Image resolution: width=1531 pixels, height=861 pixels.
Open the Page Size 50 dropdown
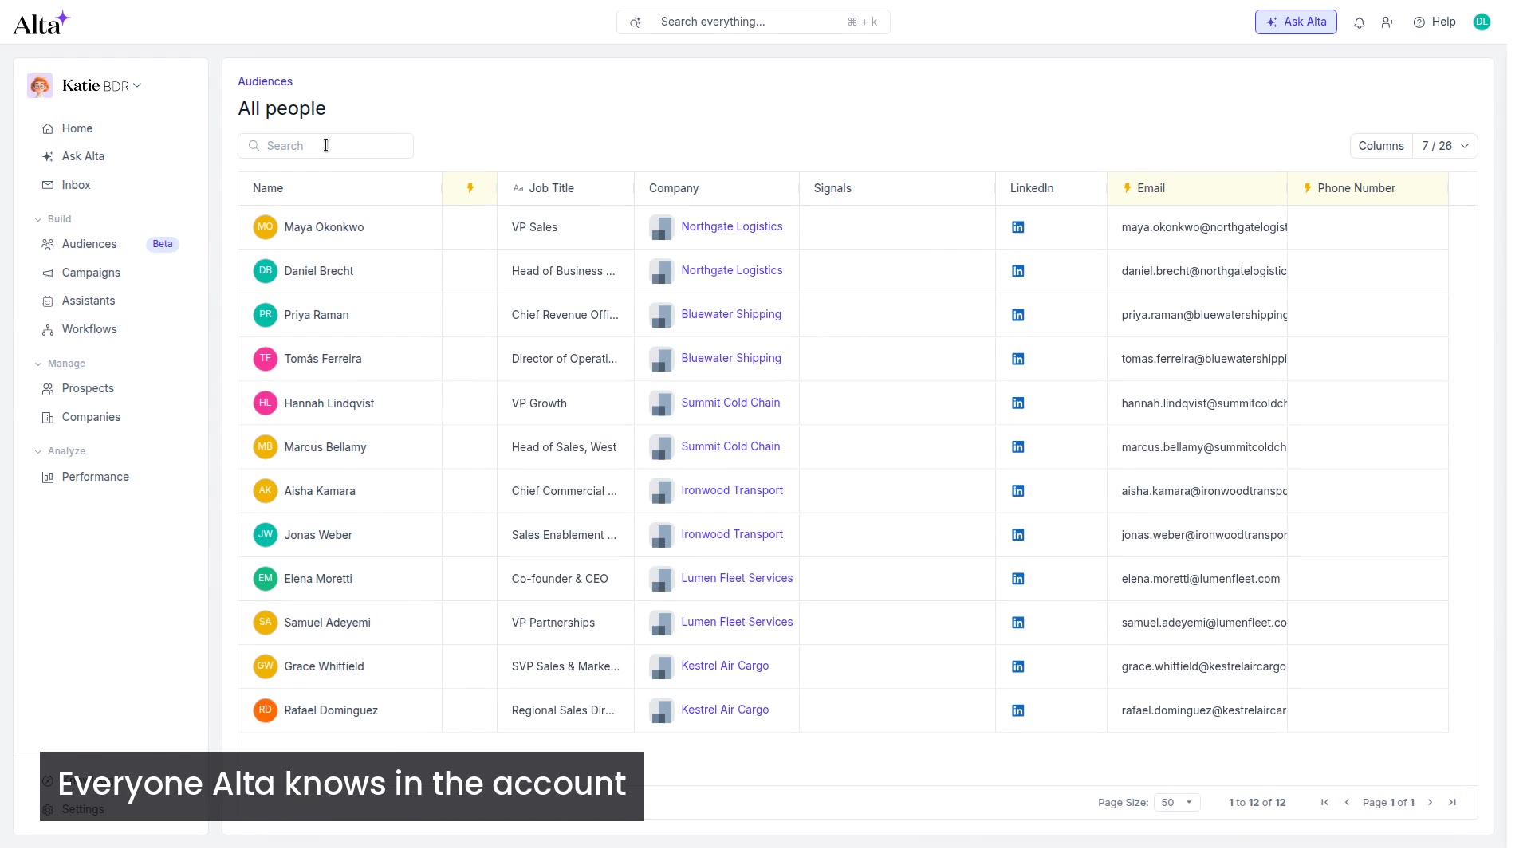click(1177, 802)
